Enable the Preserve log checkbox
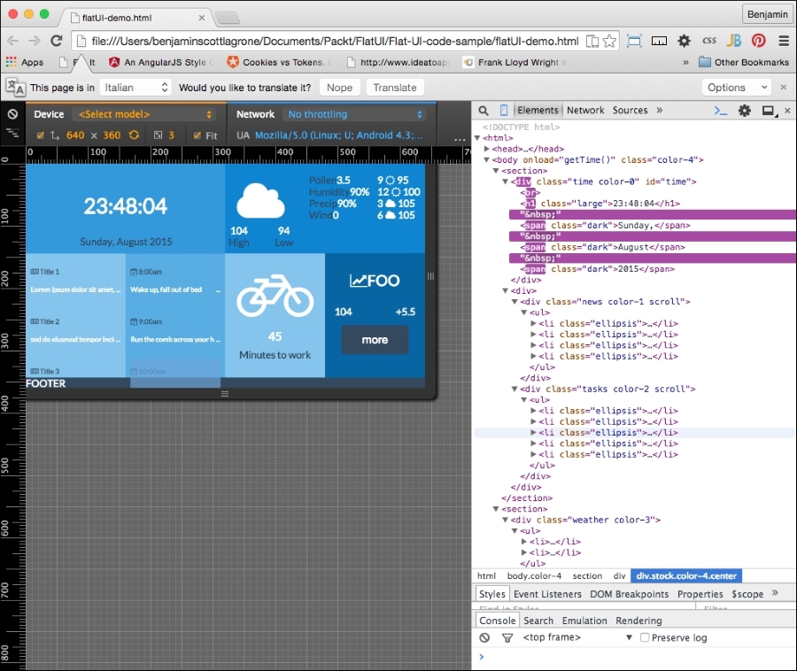The height and width of the screenshot is (671, 797). 645,637
